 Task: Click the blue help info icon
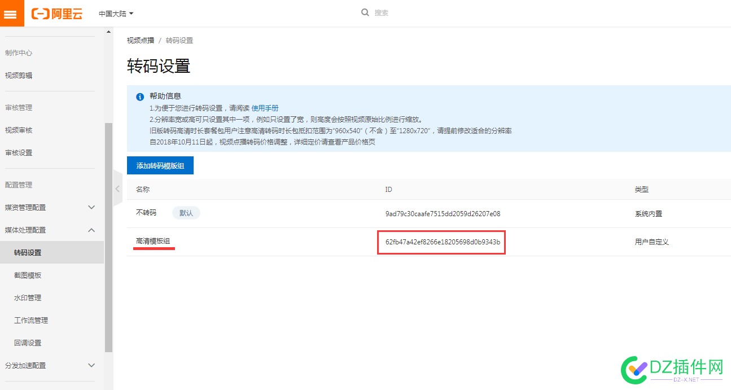[140, 97]
